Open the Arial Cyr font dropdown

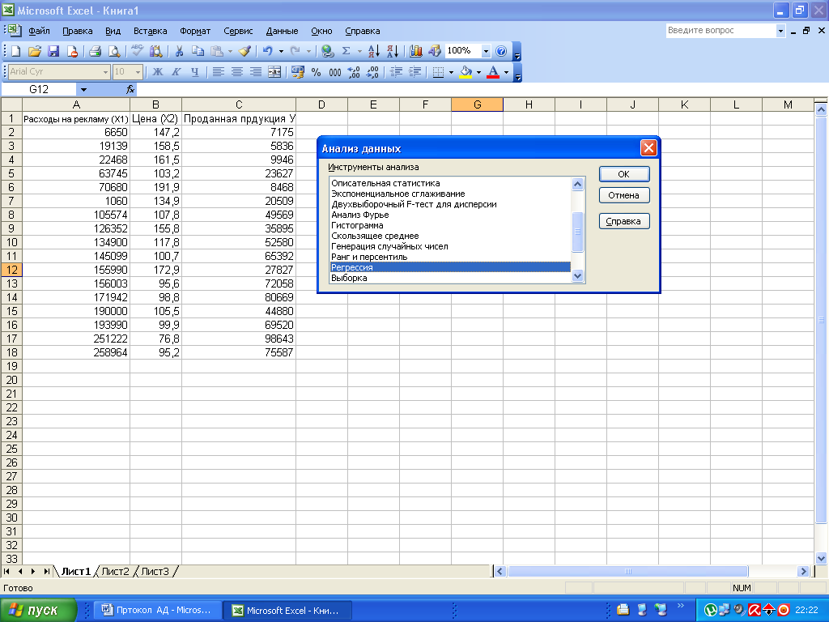click(105, 72)
